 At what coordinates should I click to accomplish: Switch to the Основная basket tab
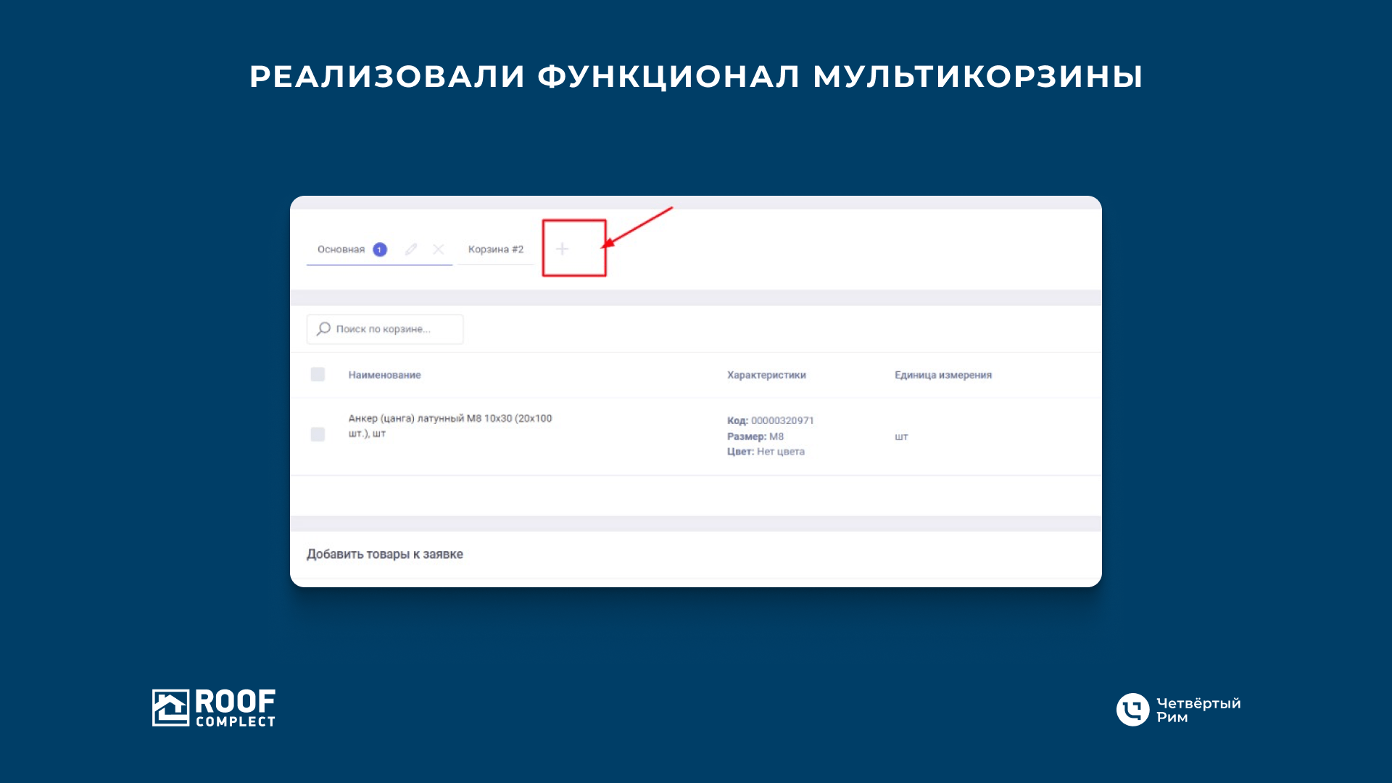(x=341, y=249)
